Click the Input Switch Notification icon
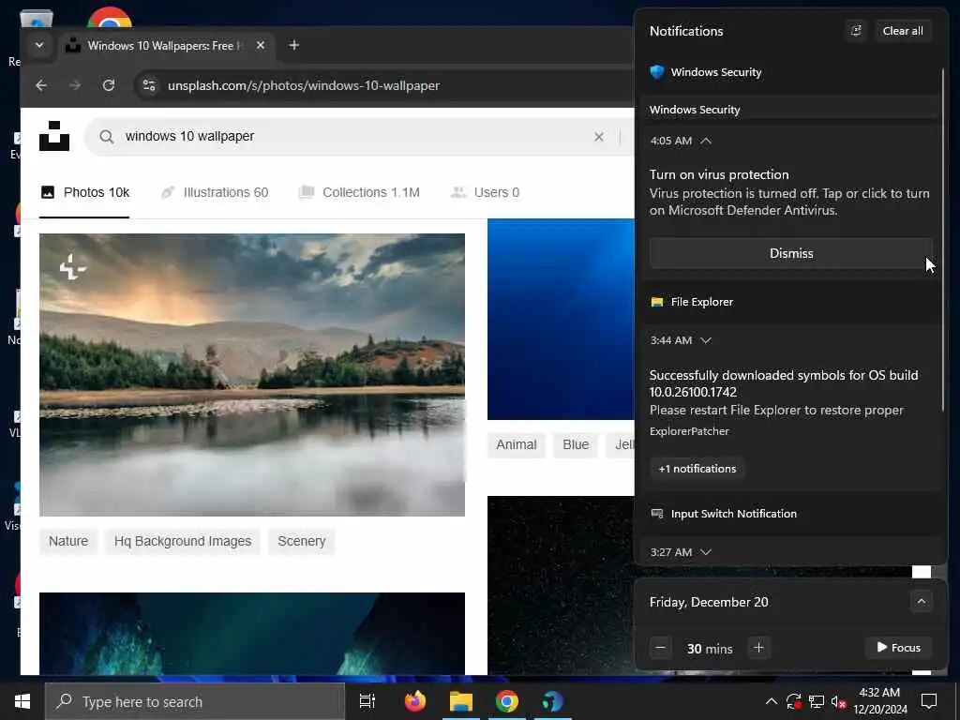The image size is (960, 720). click(x=657, y=514)
